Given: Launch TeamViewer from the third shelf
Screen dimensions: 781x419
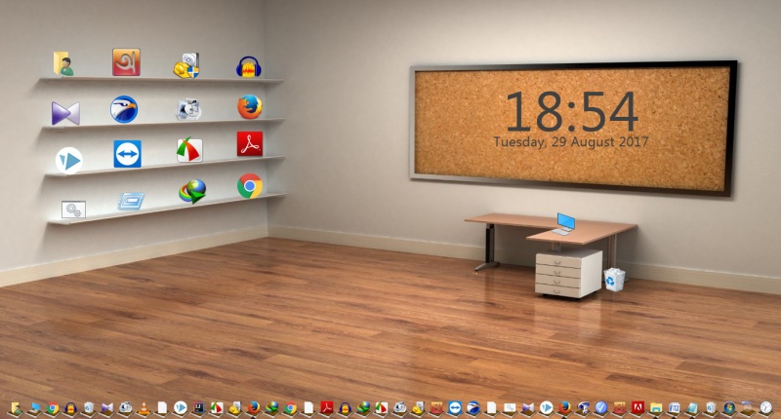Looking at the screenshot, I should click(128, 154).
